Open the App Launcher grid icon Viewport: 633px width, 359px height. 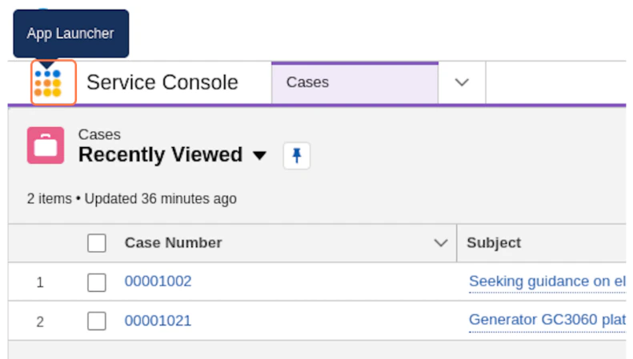point(48,82)
